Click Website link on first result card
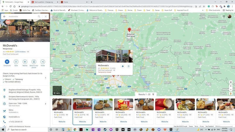The height and width of the screenshot is (132, 235). [62, 121]
